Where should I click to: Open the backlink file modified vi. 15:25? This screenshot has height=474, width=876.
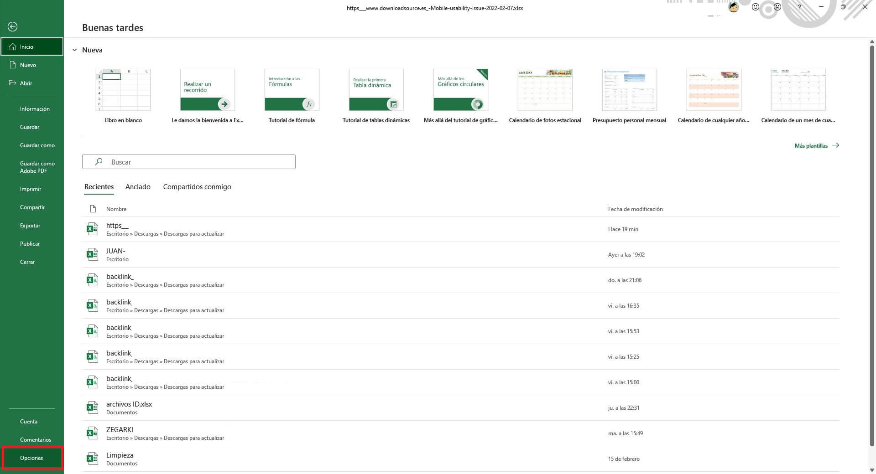point(461,356)
